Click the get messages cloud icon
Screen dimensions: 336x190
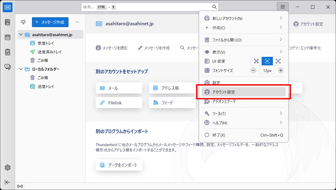[x=23, y=22]
